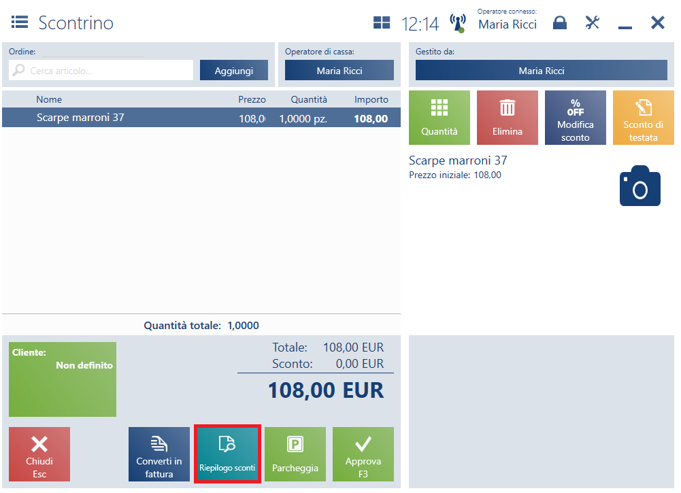The width and height of the screenshot is (681, 493).
Task: Open Modifica sconto discount editor
Action: coord(575,118)
